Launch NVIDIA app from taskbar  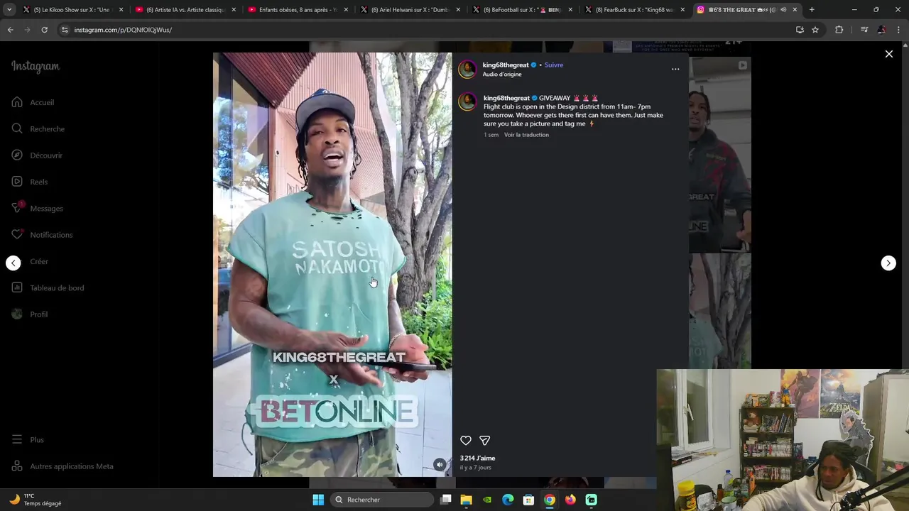click(x=487, y=500)
